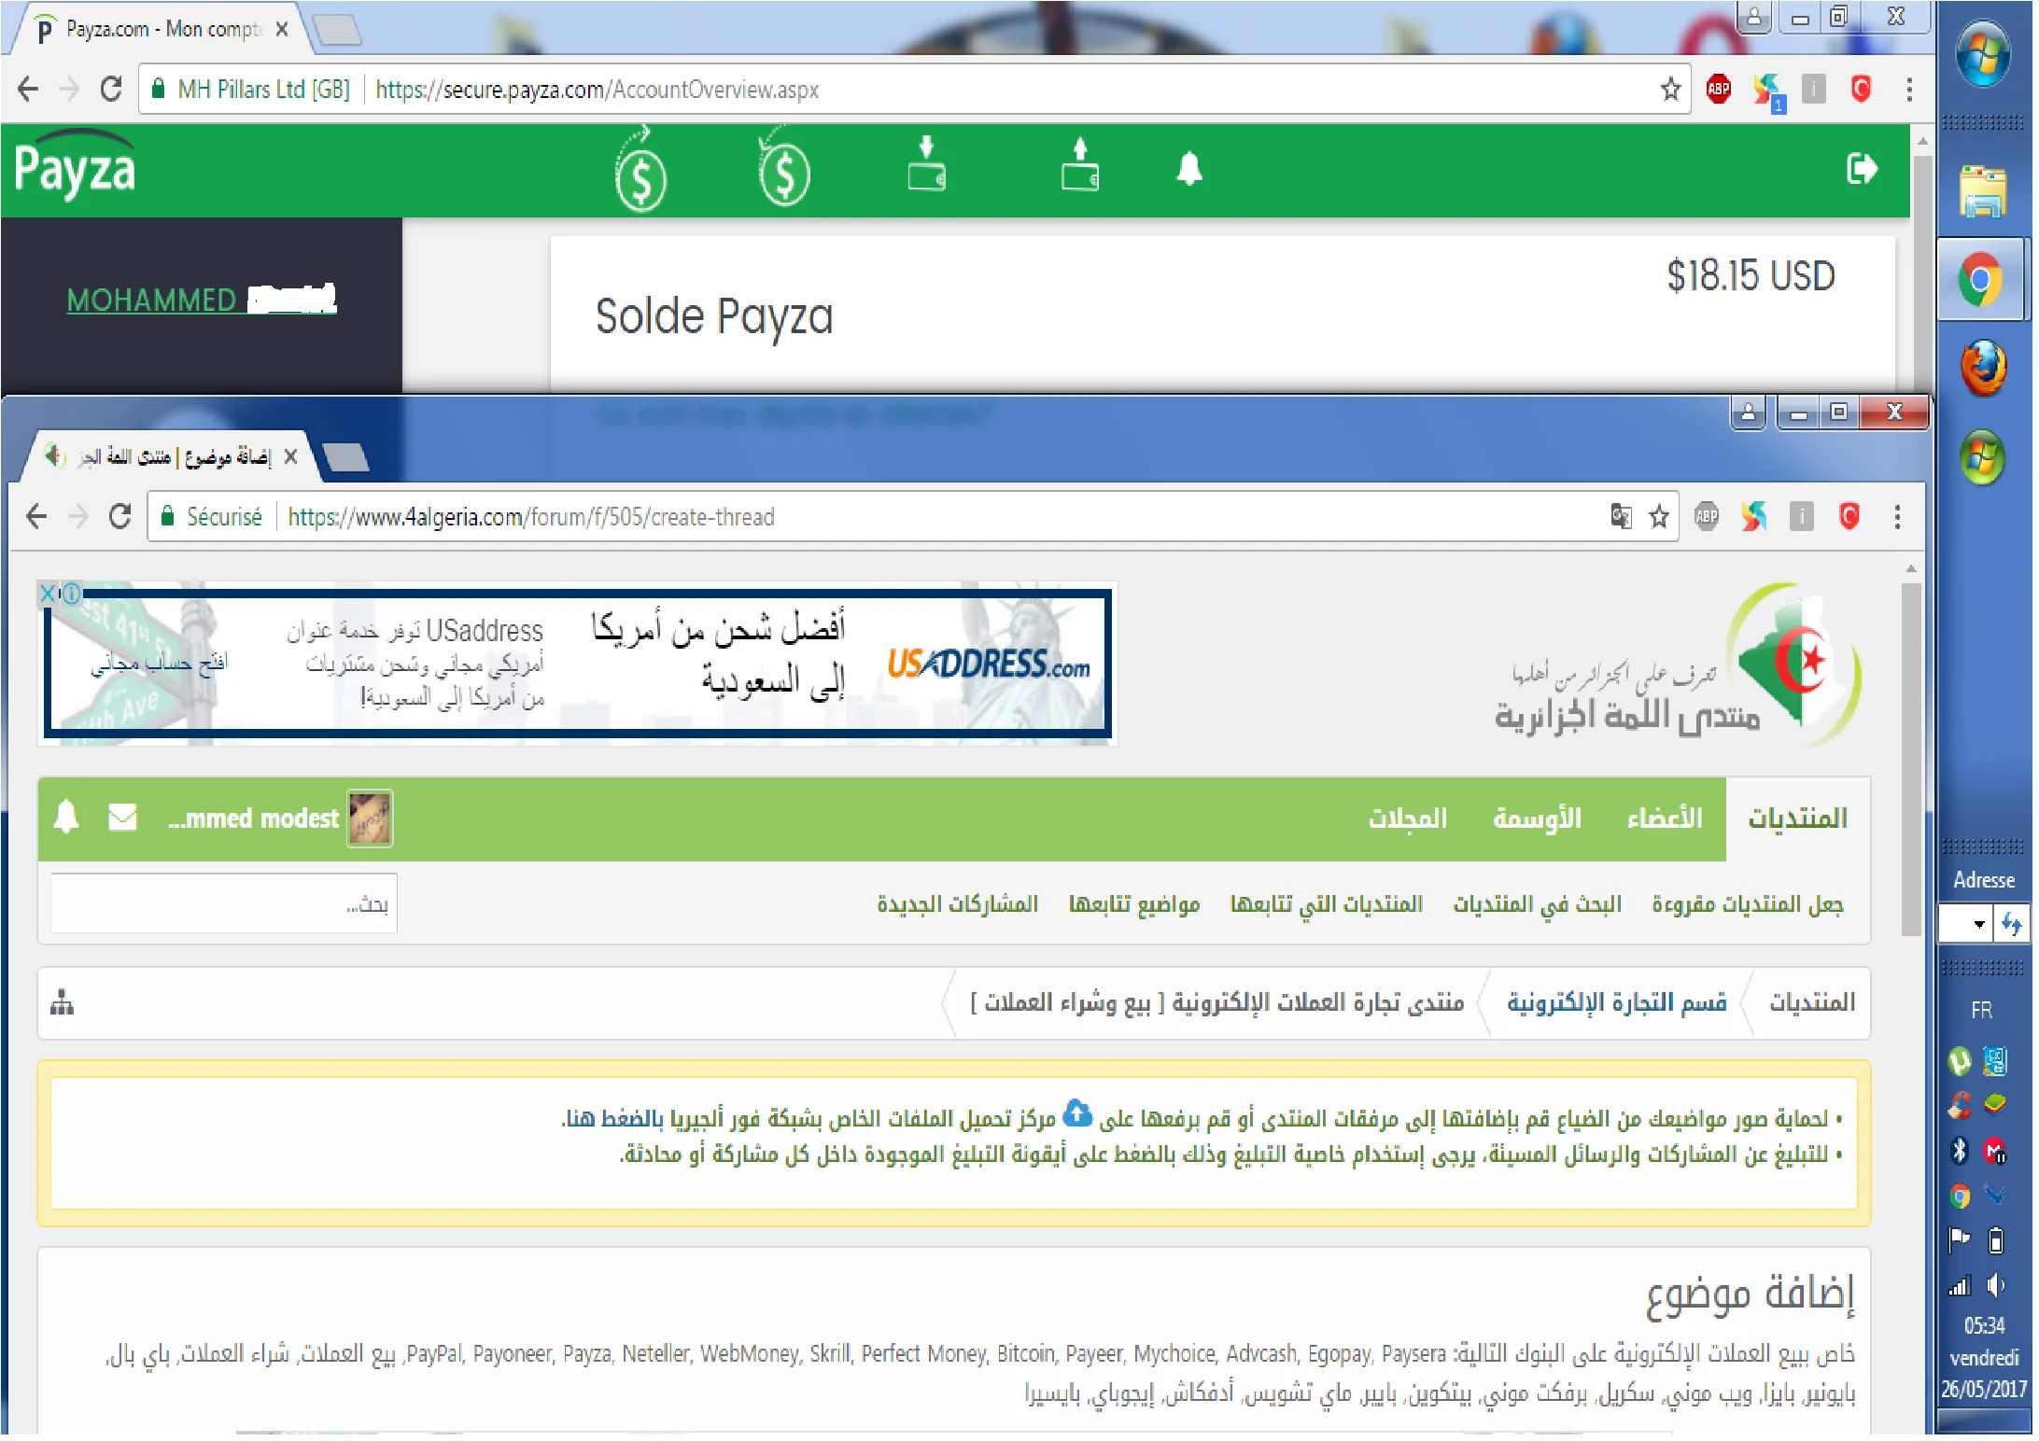The width and height of the screenshot is (2039, 1441).
Task: Open Chrome menu in the forum window
Action: (x=1897, y=516)
